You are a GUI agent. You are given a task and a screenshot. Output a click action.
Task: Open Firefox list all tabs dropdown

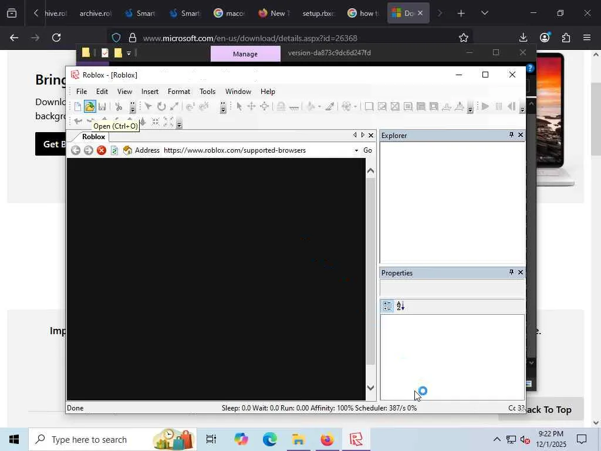pos(484,13)
